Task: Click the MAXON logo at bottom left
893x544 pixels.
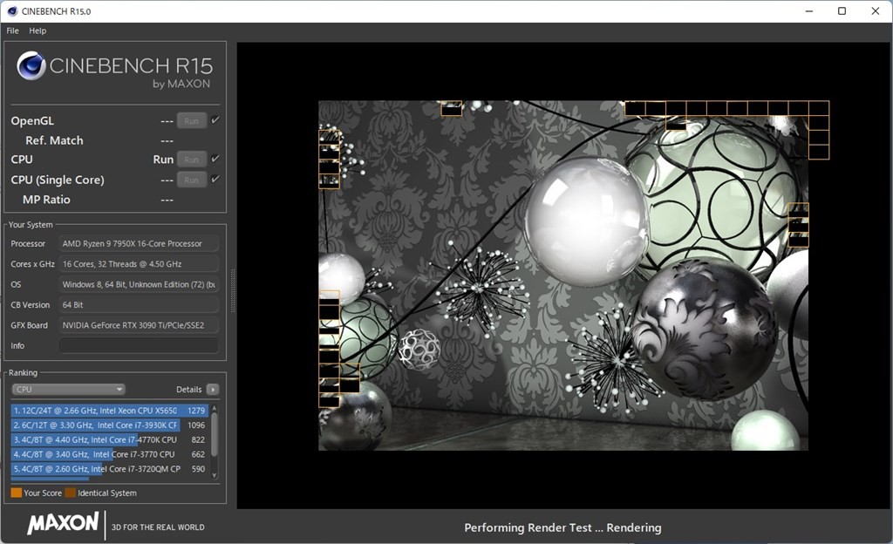Action: point(63,523)
